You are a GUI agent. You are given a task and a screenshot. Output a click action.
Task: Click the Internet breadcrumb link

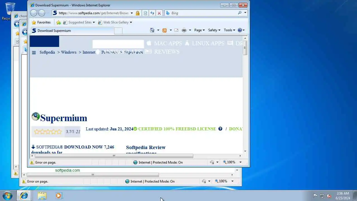pos(89,52)
